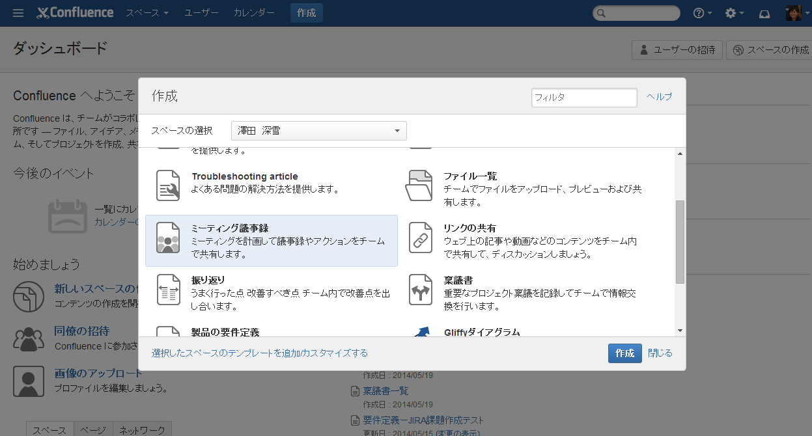Expand the help menu dropdown arrow
This screenshot has height=436, width=812.
tap(710, 14)
